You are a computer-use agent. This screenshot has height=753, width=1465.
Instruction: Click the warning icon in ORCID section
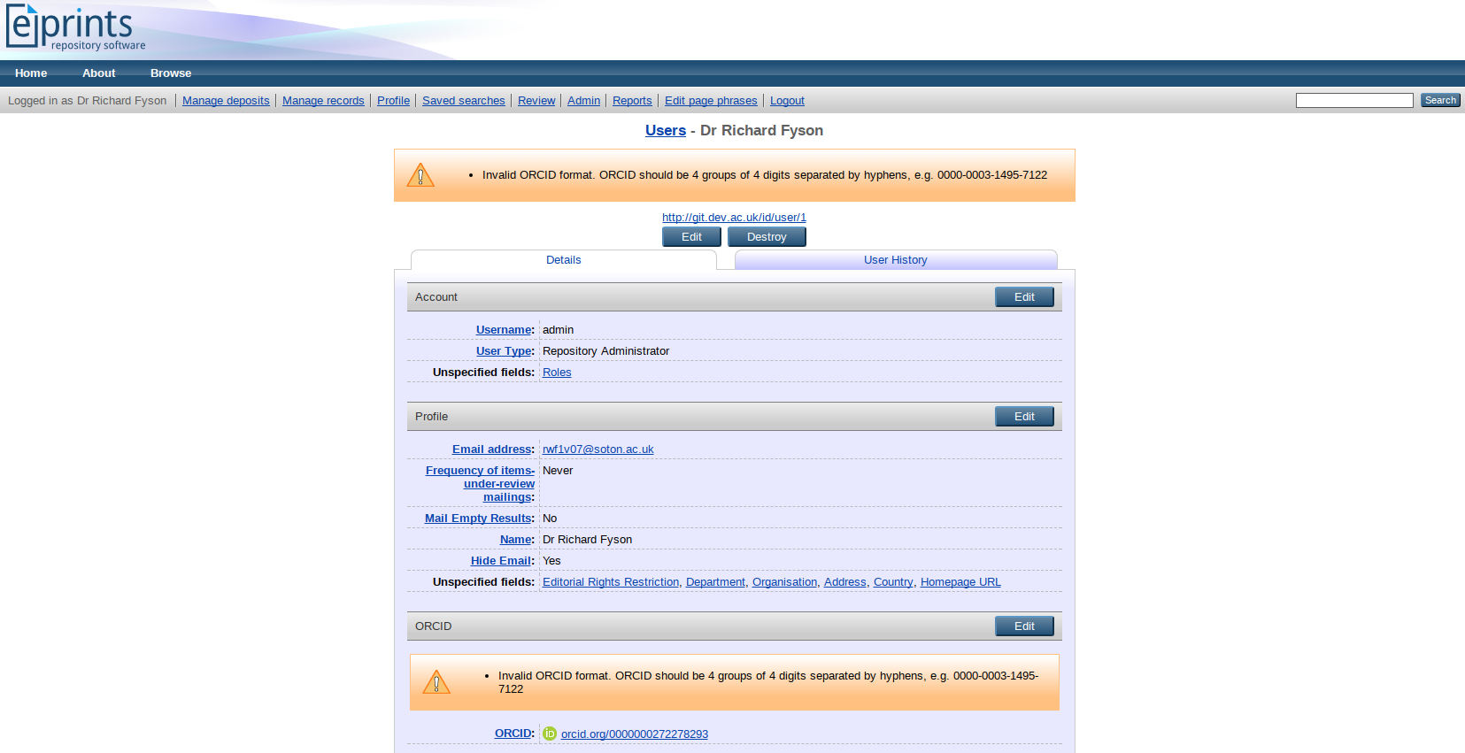tap(436, 682)
